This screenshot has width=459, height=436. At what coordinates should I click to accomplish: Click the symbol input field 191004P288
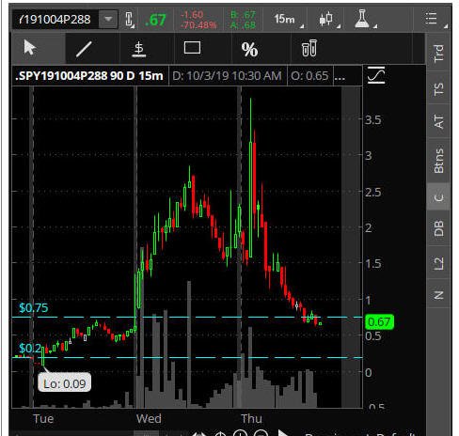tap(55, 19)
